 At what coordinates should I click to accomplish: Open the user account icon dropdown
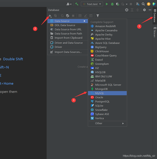point(69,4)
